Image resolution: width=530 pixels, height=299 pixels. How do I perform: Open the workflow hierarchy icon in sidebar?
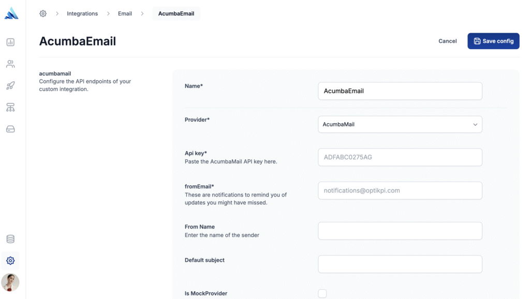pos(10,108)
